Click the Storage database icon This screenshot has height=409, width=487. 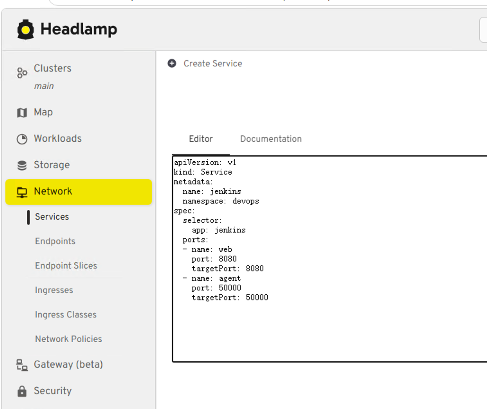[x=22, y=165]
